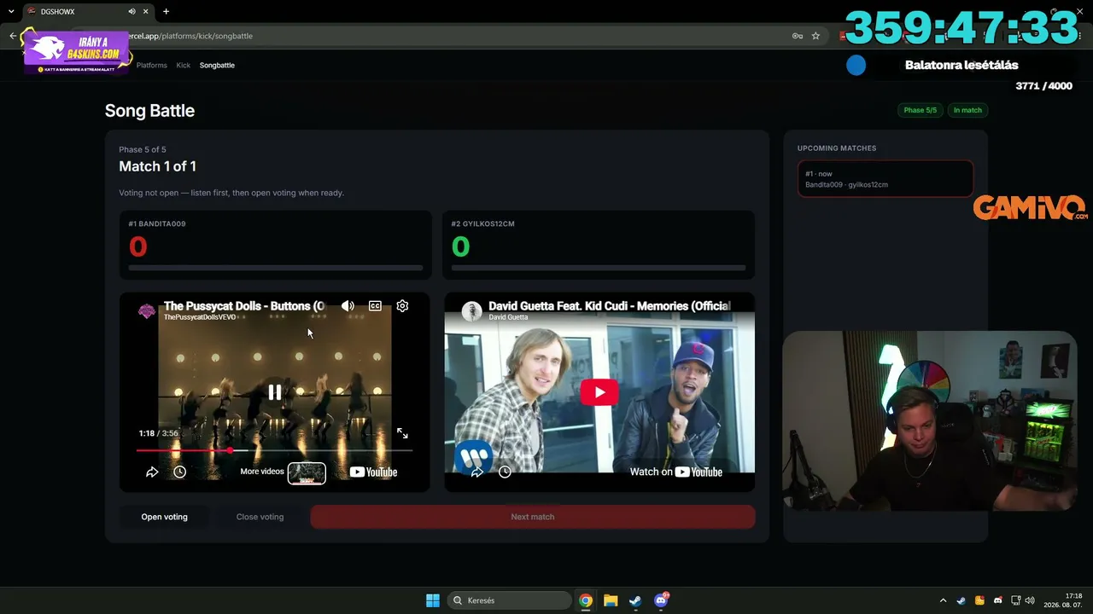The height and width of the screenshot is (614, 1093).
Task: Open David Guetta Memories title link
Action: [609, 306]
